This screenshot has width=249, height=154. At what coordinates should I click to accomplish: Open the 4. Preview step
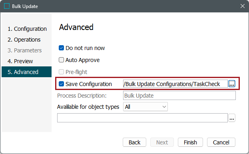click(20, 61)
